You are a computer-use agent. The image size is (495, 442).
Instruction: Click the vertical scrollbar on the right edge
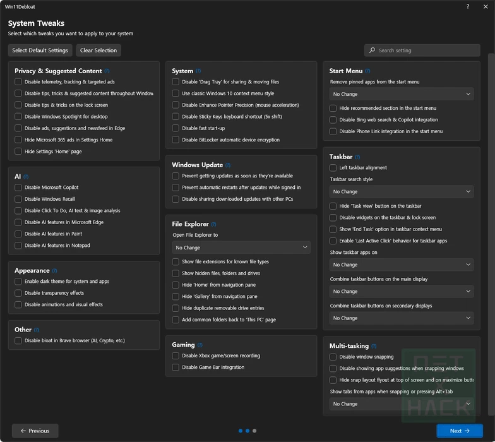(x=491, y=189)
